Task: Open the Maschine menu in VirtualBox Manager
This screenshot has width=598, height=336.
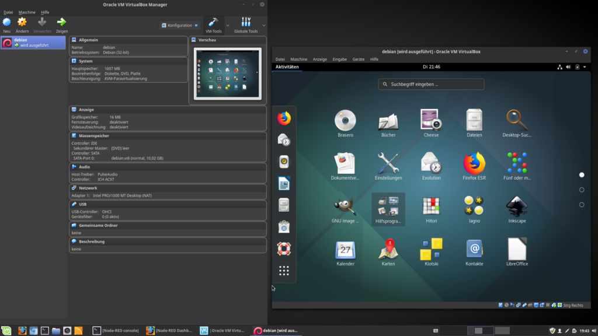Action: (x=27, y=12)
